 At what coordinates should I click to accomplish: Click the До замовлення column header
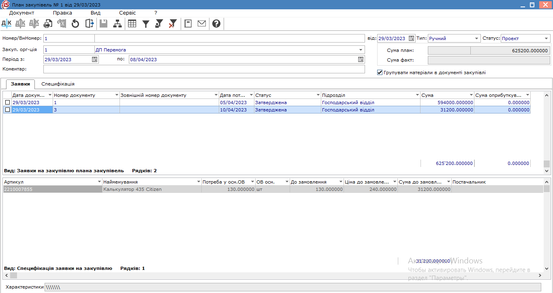click(x=316, y=182)
